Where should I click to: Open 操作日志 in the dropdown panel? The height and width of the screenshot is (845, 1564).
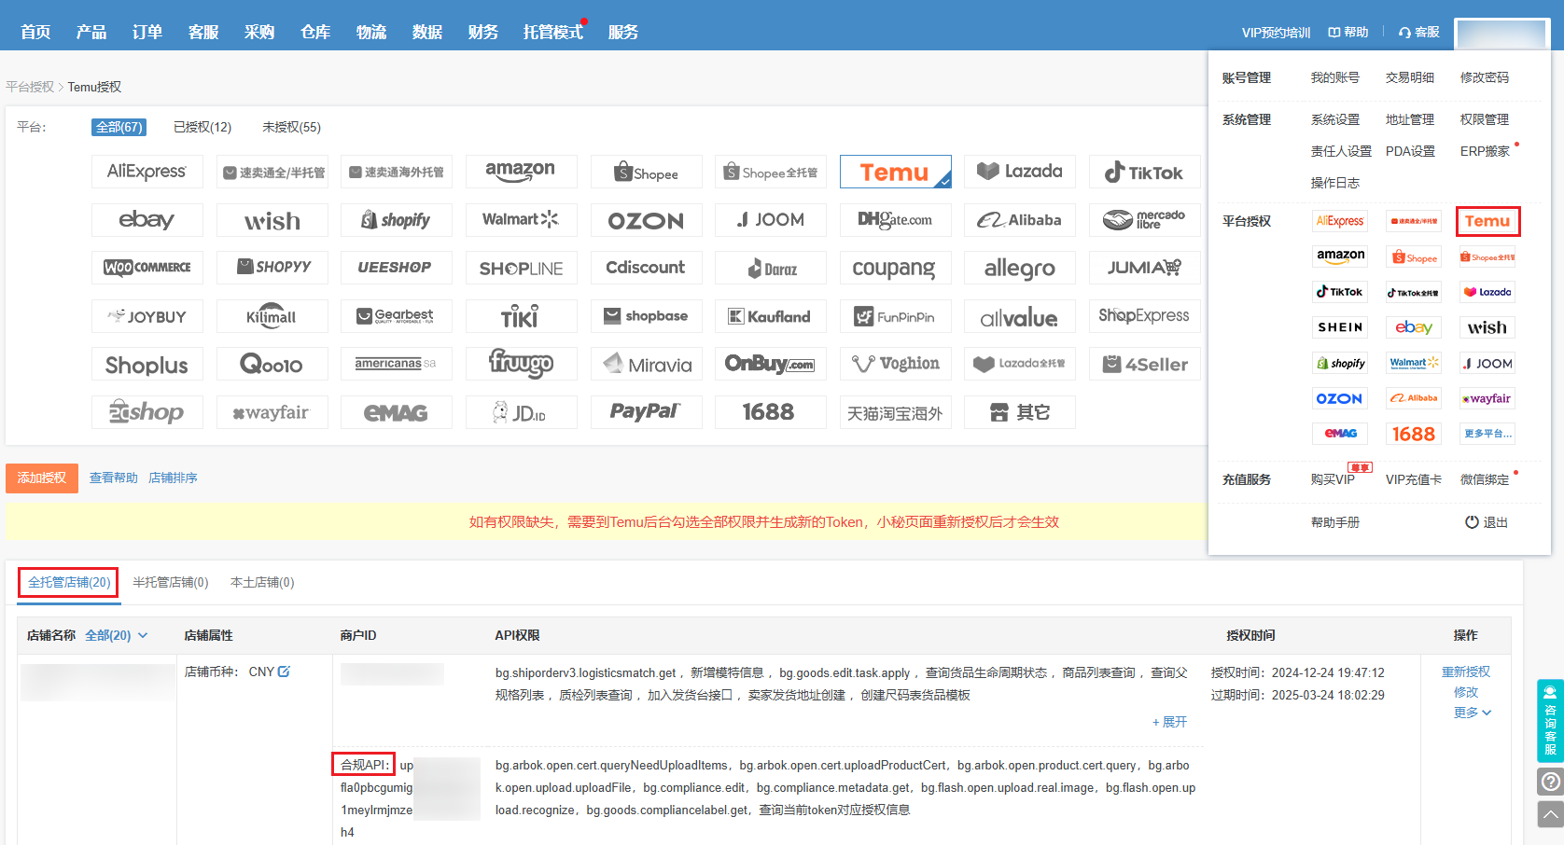[1335, 183]
